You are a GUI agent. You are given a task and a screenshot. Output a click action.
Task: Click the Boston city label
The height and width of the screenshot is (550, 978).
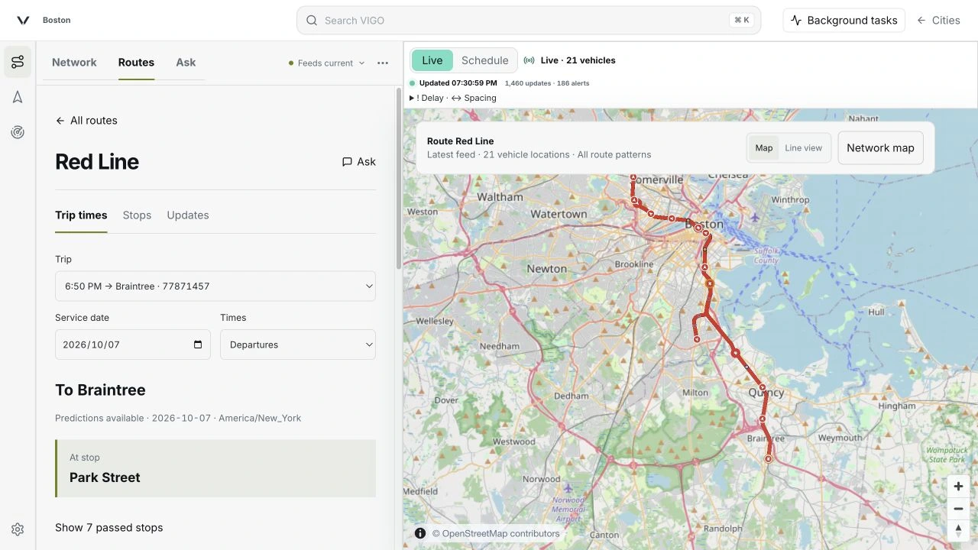pyautogui.click(x=57, y=21)
